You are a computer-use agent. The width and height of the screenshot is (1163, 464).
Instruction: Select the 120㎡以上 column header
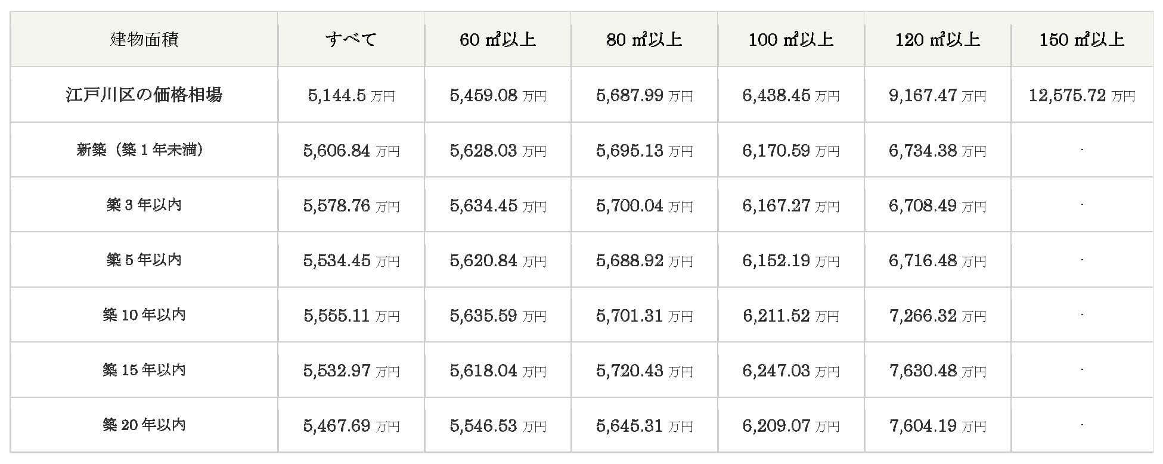pos(938,40)
